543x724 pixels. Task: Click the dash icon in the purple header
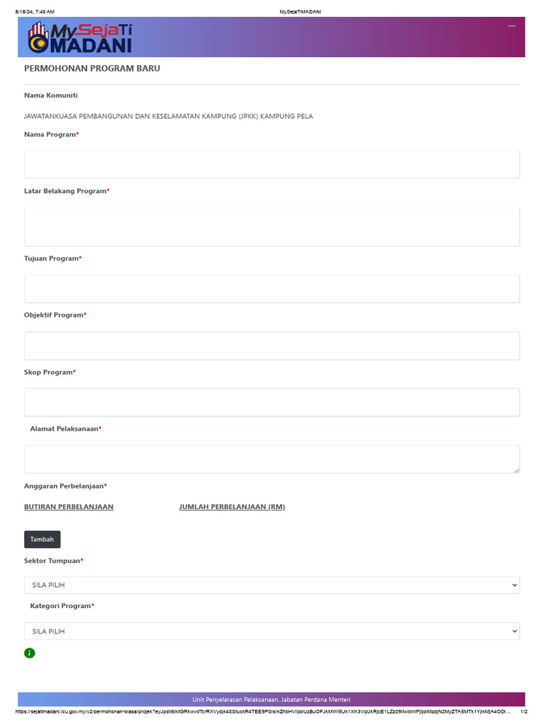[512, 26]
